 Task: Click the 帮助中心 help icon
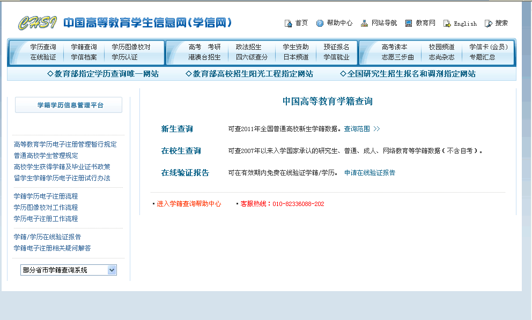click(320, 24)
